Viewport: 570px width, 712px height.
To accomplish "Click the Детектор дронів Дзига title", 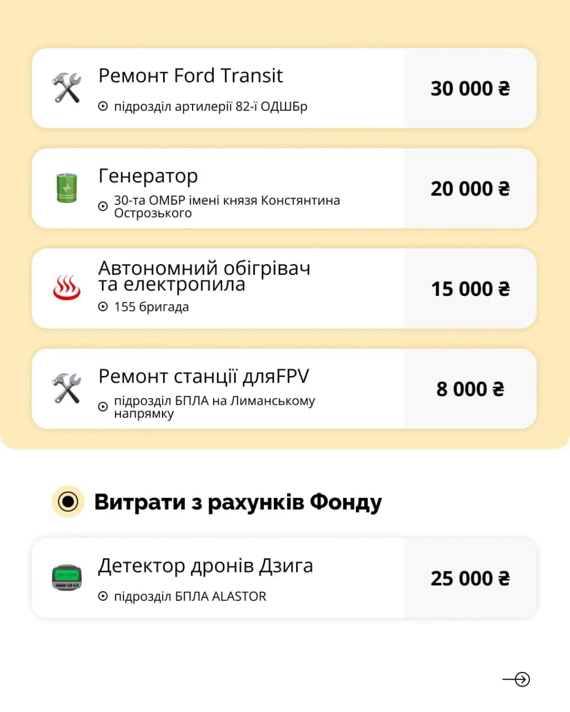I will pos(205,566).
